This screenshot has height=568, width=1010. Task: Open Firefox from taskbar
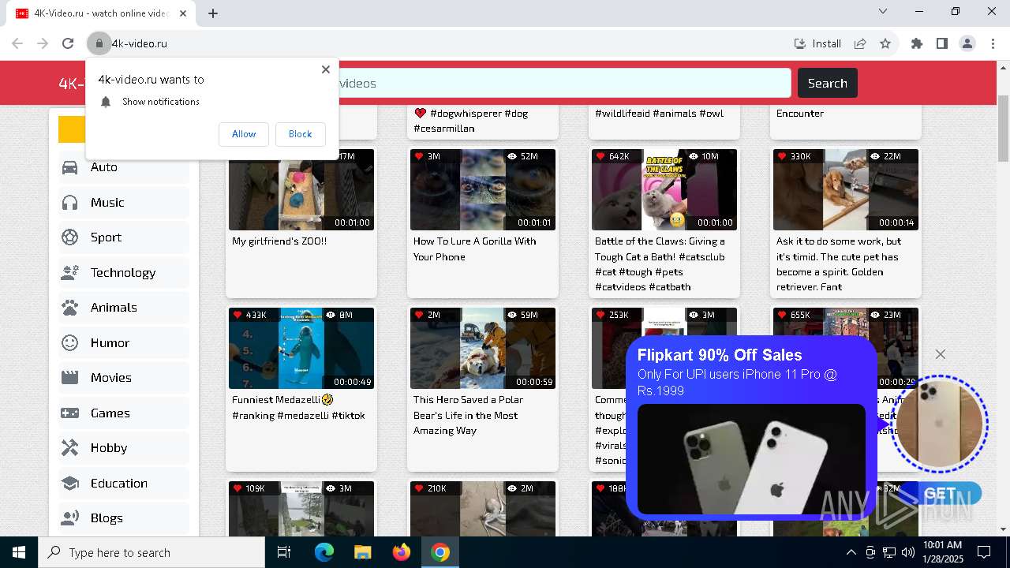point(402,552)
